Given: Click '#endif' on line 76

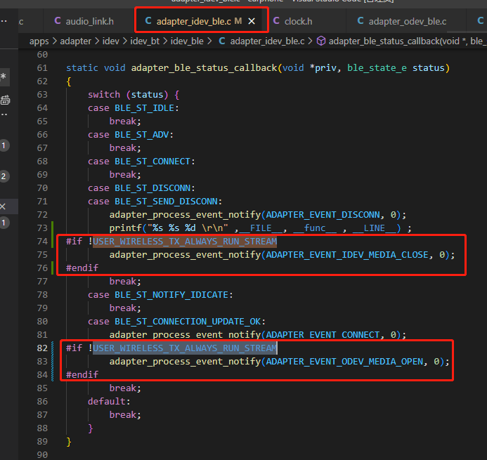Looking at the screenshot, I should [x=82, y=268].
